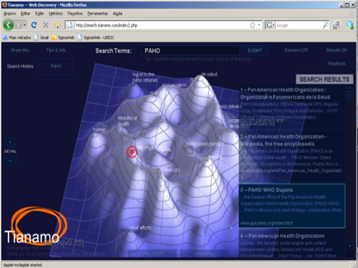
Task: Click the Google search box
Action: (x=299, y=25)
